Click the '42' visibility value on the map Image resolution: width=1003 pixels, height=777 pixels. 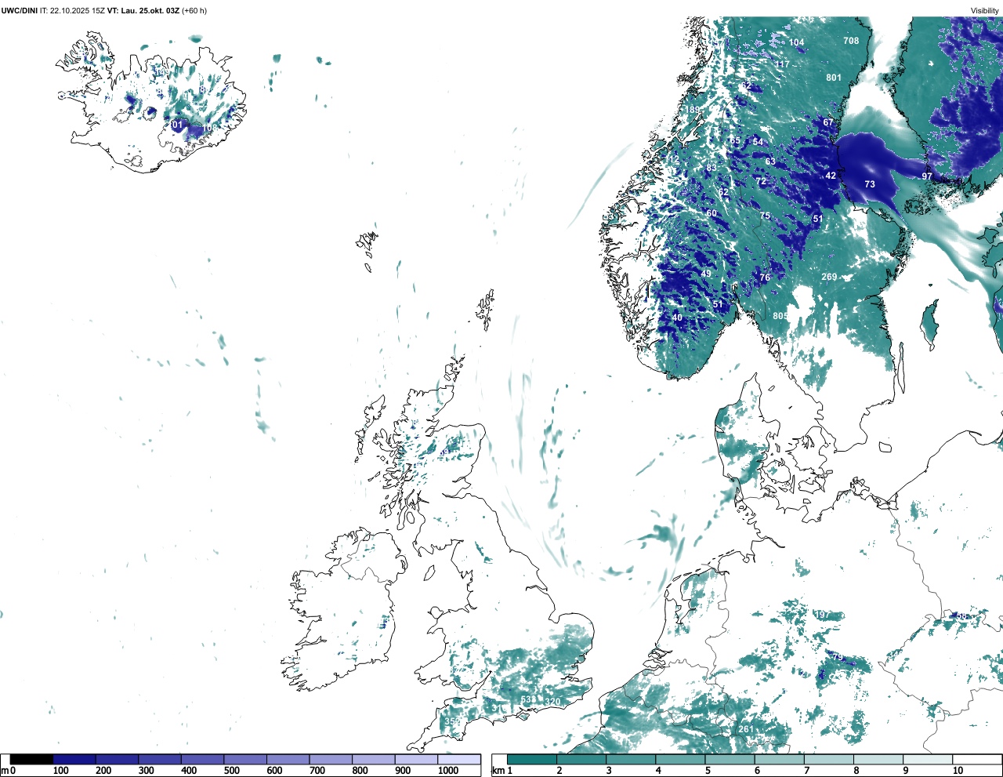[831, 176]
